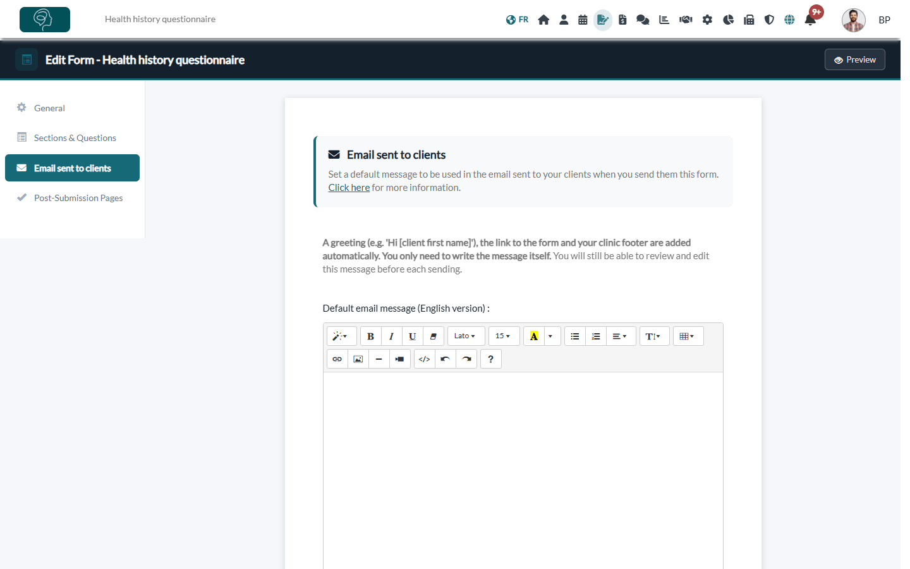
Task: Open the shield security icon
Action: point(769,20)
